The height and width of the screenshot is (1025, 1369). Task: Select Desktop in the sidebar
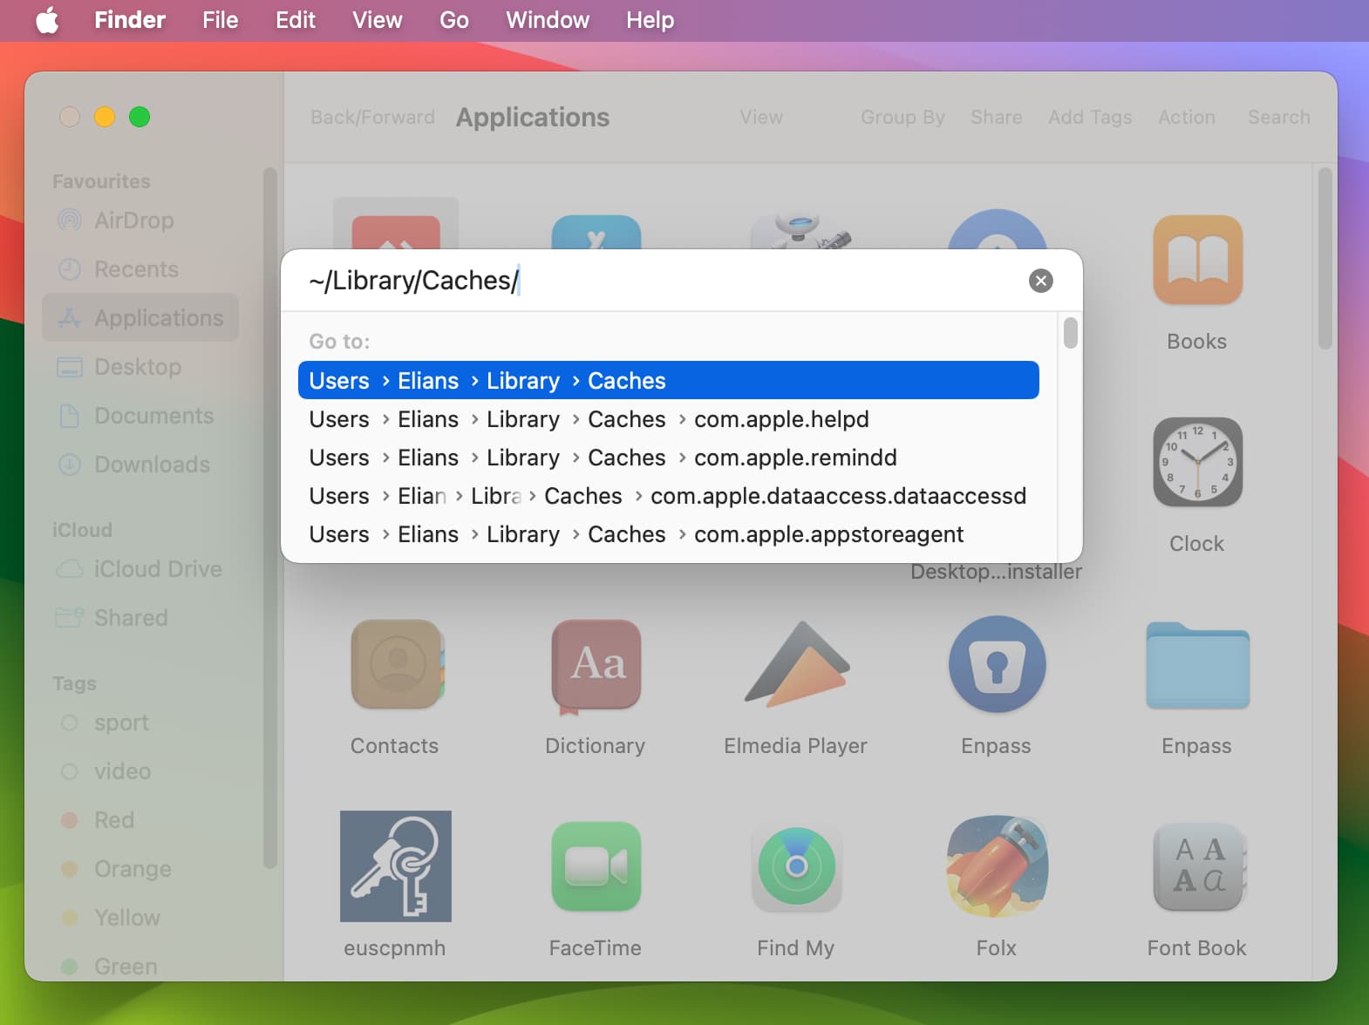pos(140,367)
